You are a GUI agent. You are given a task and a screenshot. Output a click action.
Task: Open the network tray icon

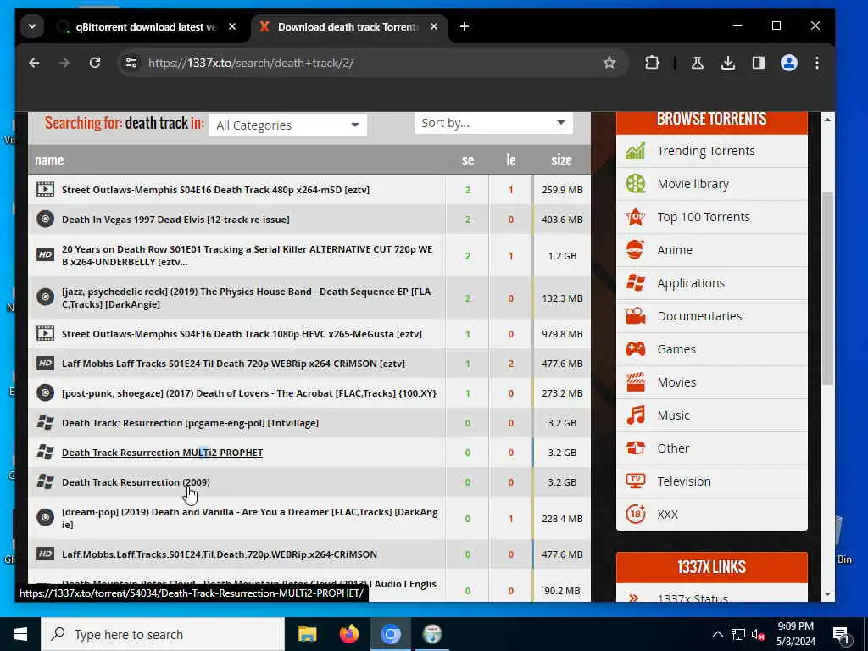tap(738, 634)
